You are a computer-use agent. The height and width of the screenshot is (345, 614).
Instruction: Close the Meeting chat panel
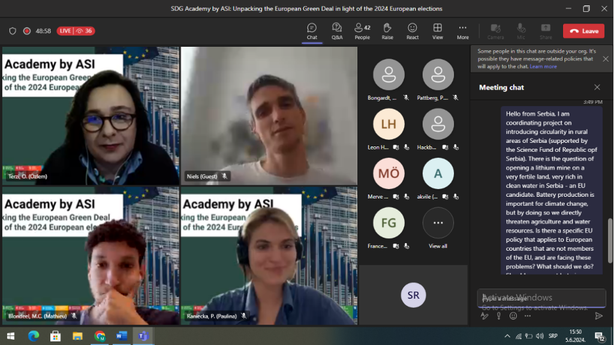(x=597, y=88)
